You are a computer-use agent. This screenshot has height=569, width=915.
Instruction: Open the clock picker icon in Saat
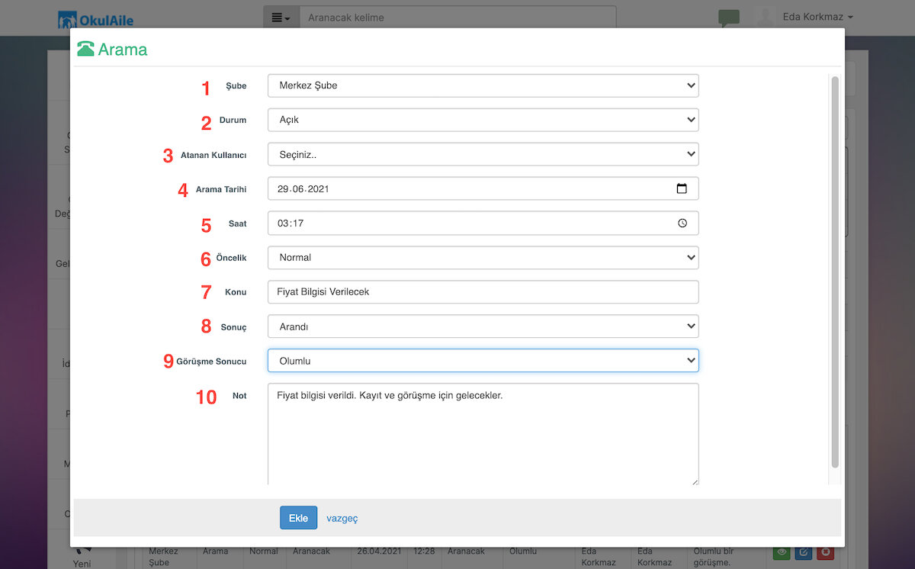click(x=682, y=223)
